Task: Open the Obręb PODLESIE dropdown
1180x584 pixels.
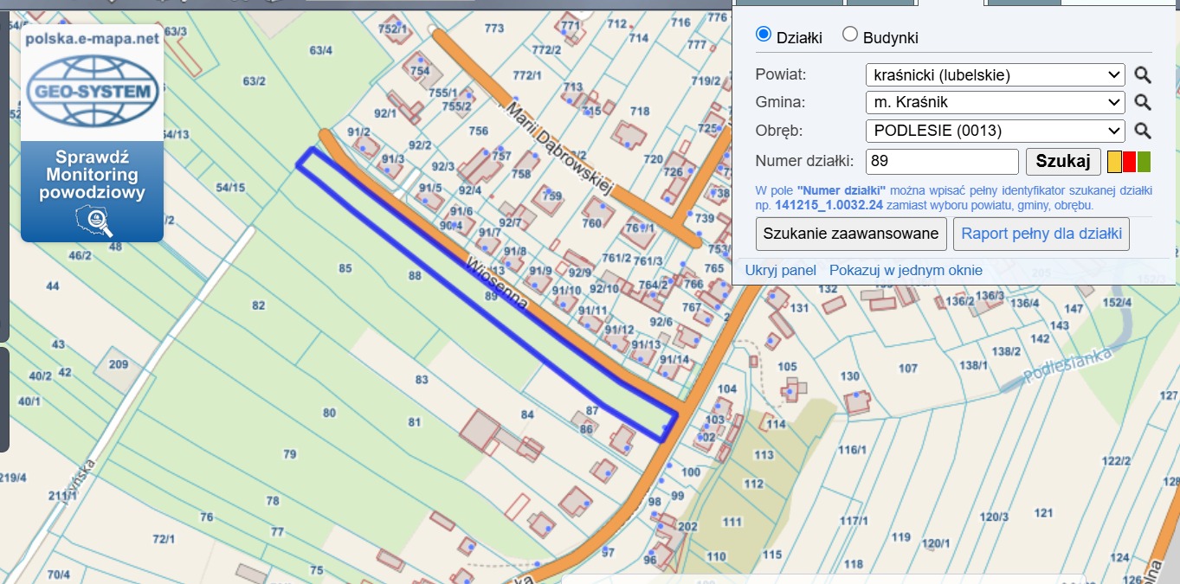Action: point(995,132)
